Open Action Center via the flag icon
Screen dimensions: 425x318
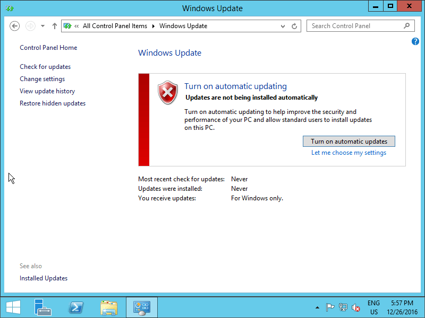click(330, 307)
